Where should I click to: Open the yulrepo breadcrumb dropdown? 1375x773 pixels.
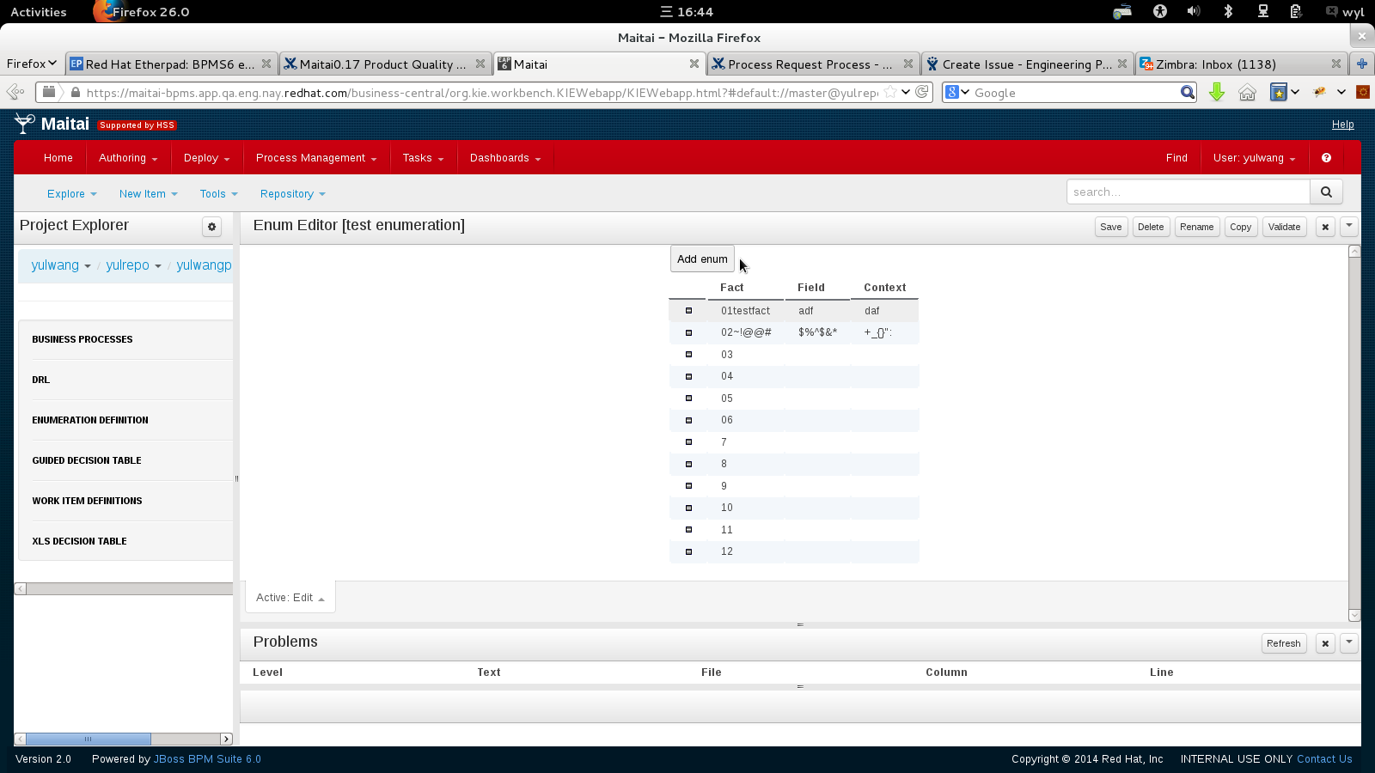(133, 265)
